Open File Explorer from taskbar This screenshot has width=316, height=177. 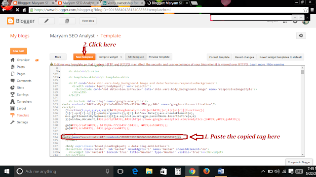149,172
